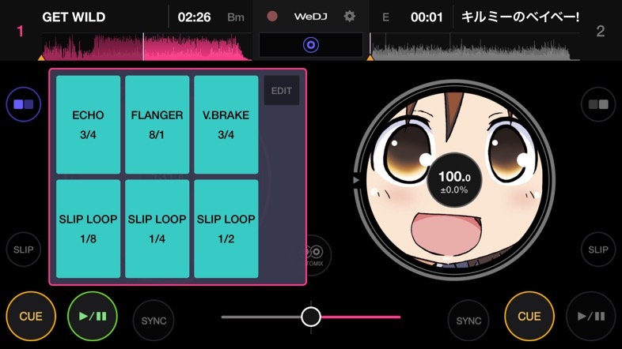Jump within the GET WILD pink waveform overview

[146, 47]
